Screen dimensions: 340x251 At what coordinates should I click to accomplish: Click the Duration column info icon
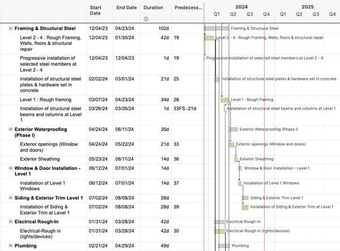tap(146, 19)
